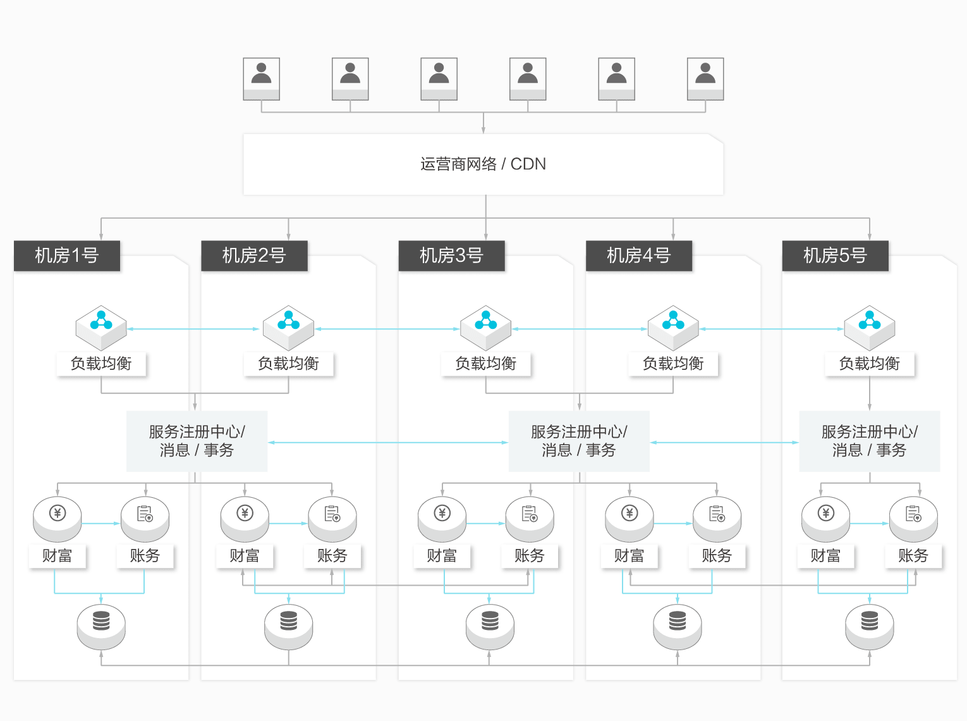Click the 账务 document disk icon in 机房5号
Screen dimensions: 967x721
tap(913, 520)
